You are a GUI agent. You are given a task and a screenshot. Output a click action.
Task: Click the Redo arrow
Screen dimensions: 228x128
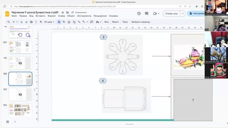(x=26, y=22)
